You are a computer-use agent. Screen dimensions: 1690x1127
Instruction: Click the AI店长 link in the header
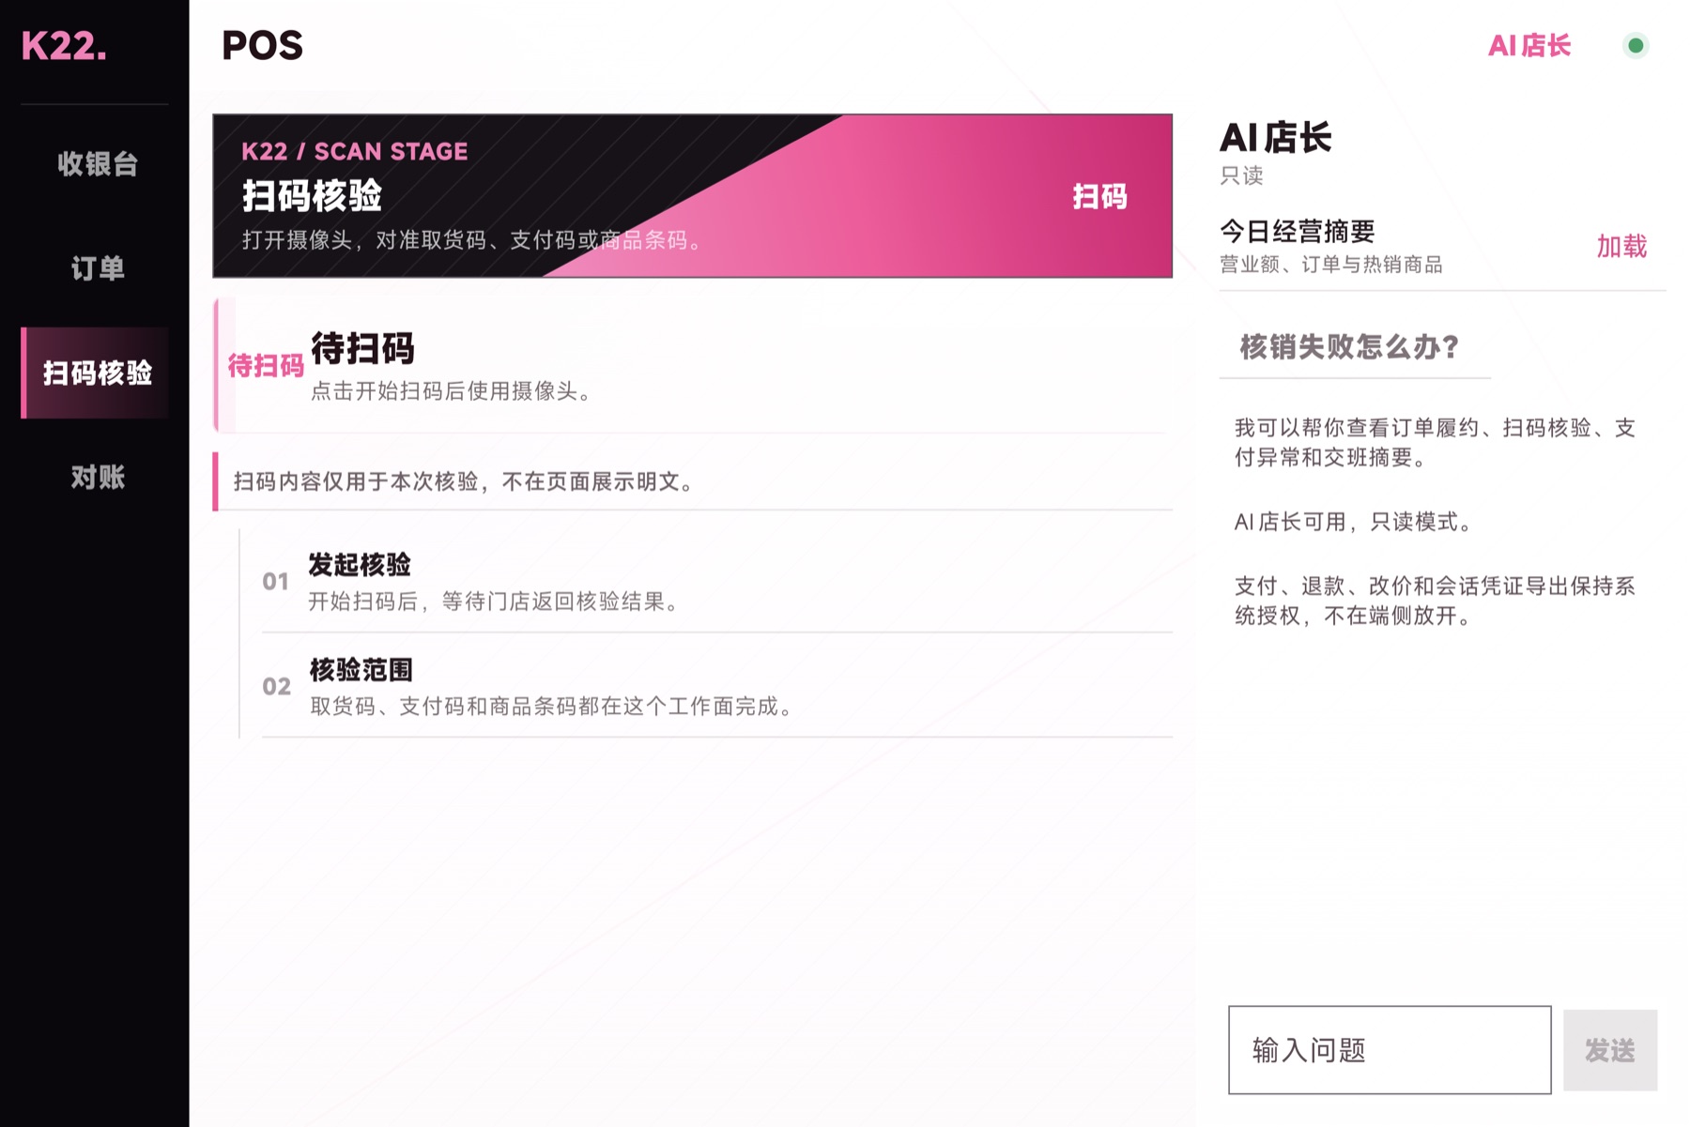(1529, 46)
